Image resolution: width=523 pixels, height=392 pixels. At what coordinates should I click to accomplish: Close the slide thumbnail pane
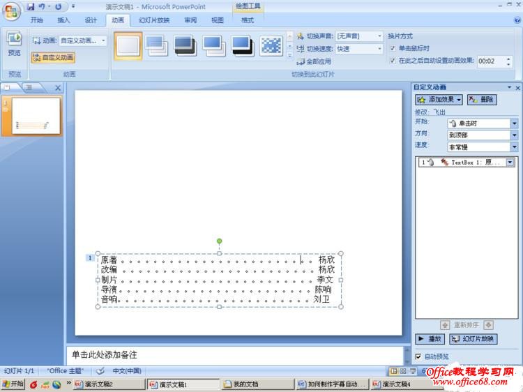pos(58,88)
